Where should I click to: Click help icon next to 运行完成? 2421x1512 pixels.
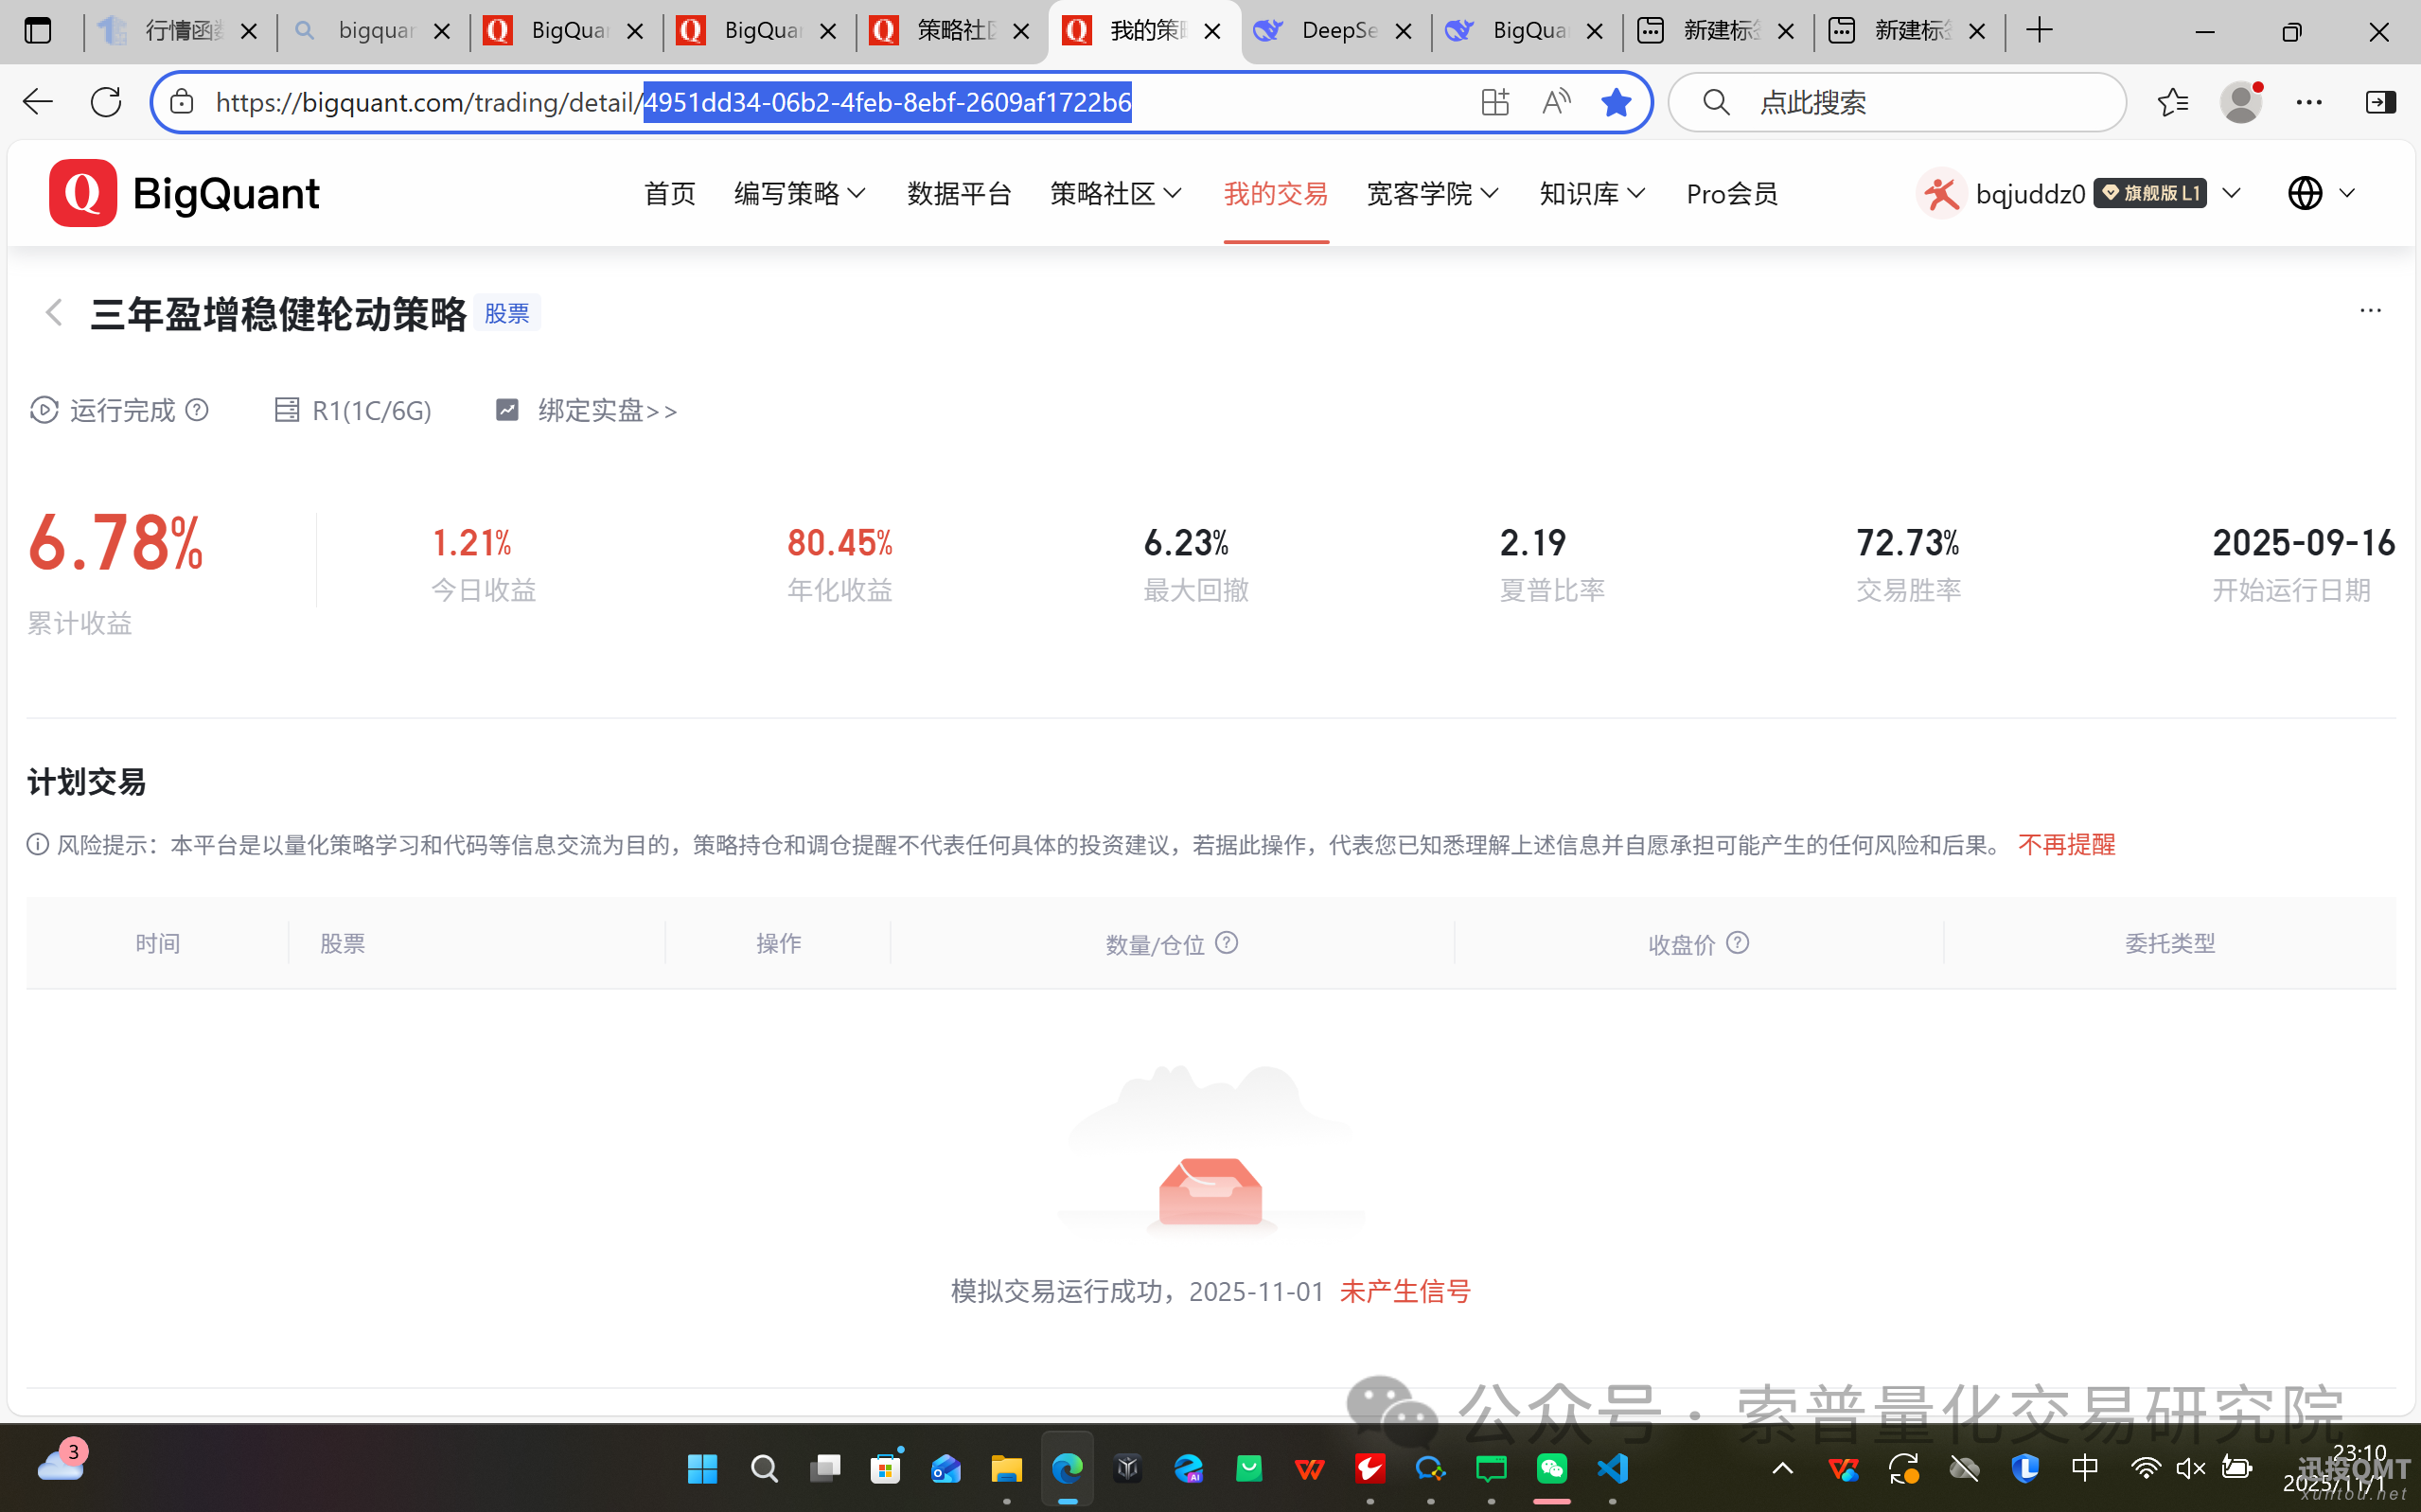coord(198,410)
